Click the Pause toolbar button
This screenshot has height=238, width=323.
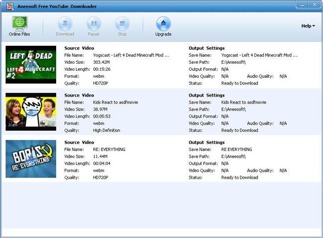[94, 26]
